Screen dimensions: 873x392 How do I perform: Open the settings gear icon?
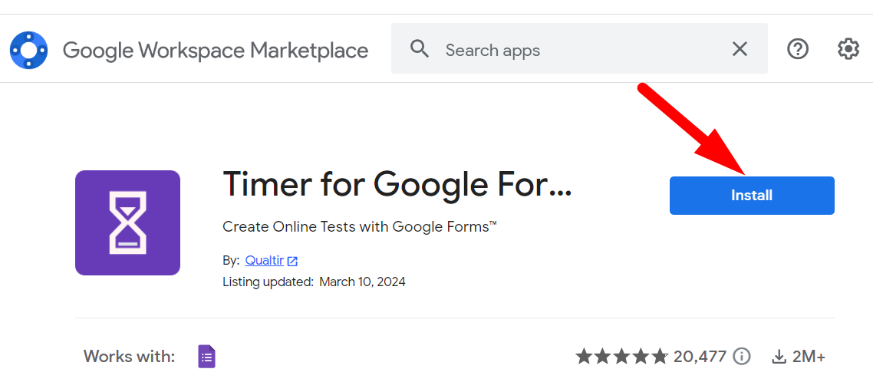pos(848,50)
